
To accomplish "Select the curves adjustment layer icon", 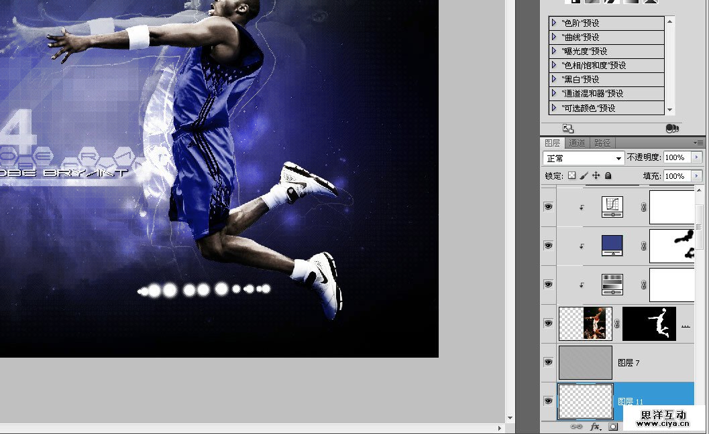I will point(612,207).
